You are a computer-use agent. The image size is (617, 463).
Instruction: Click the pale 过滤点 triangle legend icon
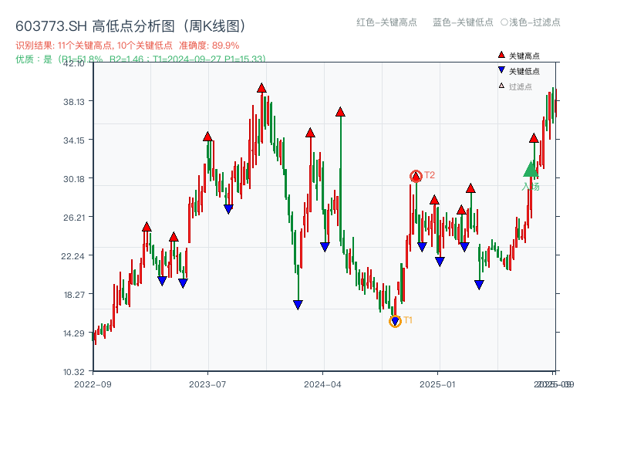501,85
